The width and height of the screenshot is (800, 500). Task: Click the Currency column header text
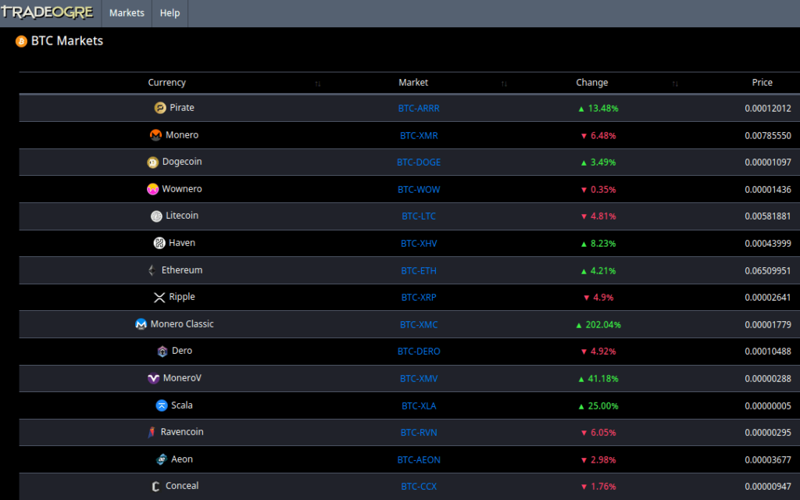167,83
